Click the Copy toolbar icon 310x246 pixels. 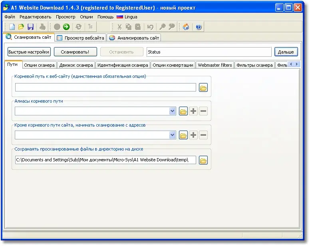click(129, 27)
